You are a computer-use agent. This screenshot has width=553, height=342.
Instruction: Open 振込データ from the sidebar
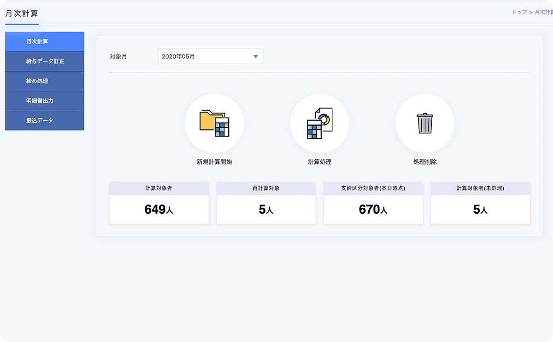click(45, 120)
